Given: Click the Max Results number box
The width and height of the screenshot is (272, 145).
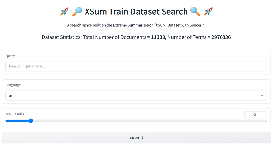Looking at the screenshot, I should coord(255,115).
